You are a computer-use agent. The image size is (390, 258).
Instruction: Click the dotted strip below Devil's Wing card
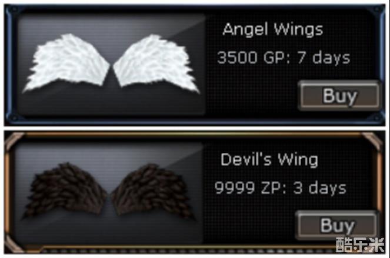click(189, 250)
